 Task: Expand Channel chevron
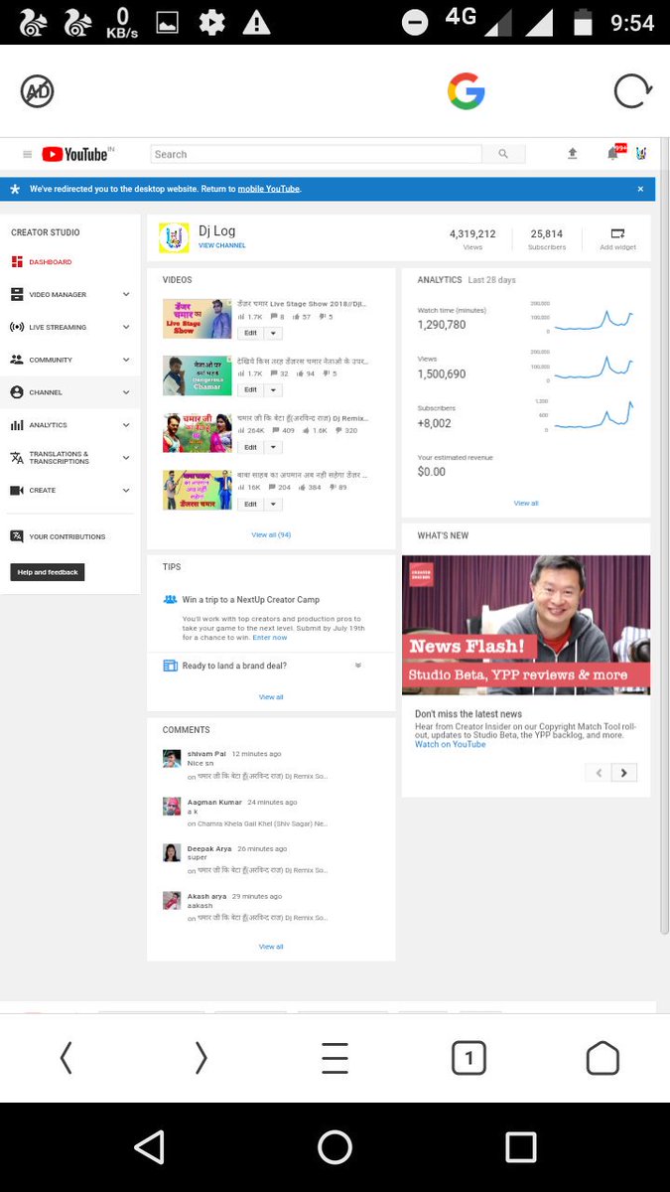(126, 392)
